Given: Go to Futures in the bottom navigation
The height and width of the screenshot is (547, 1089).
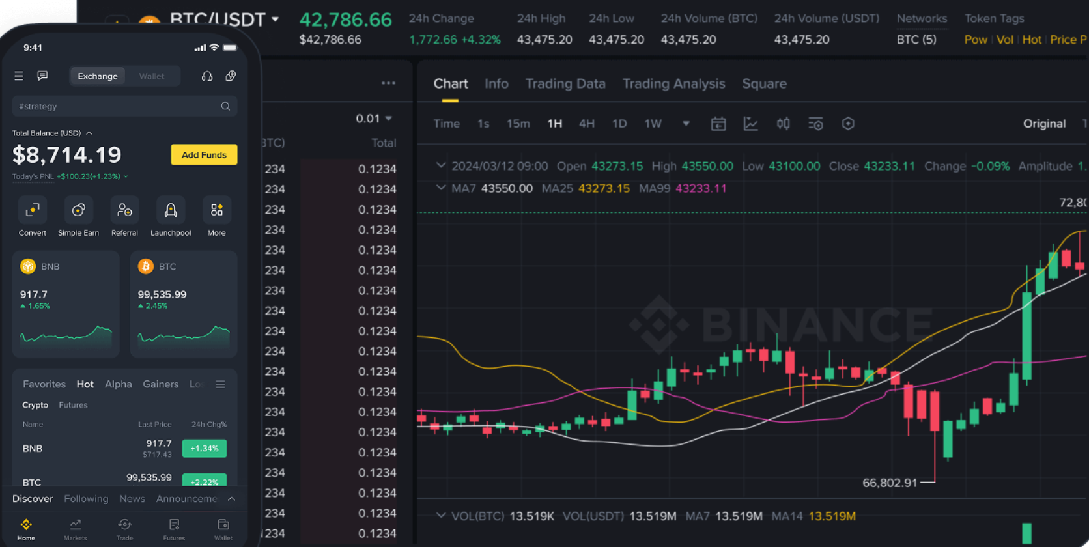Looking at the screenshot, I should pos(174,530).
